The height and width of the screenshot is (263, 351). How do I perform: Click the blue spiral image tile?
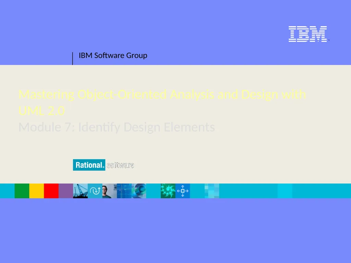tap(139, 191)
